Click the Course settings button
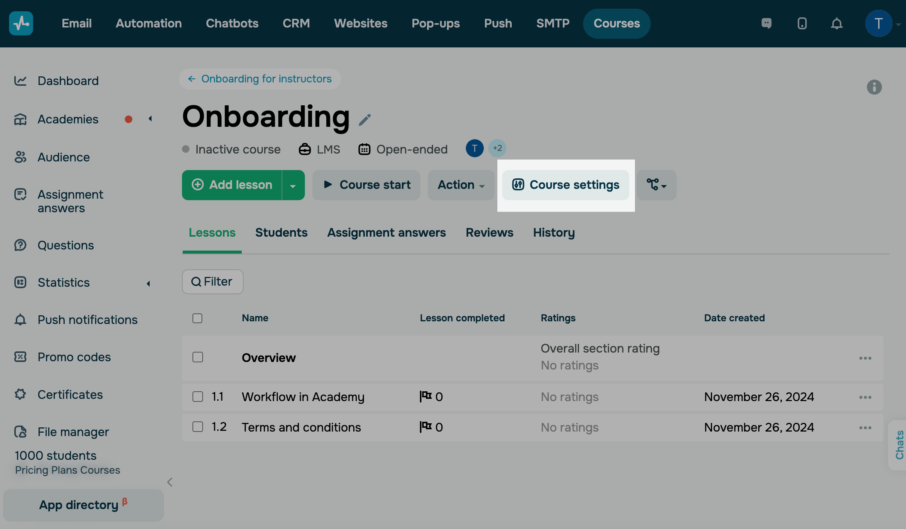 coord(566,185)
